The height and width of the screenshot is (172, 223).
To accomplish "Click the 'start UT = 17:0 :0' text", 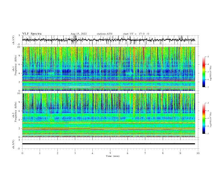I will 136,34.
